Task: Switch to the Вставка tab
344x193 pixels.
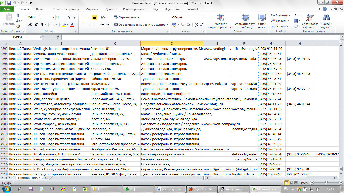Action: 41,9
